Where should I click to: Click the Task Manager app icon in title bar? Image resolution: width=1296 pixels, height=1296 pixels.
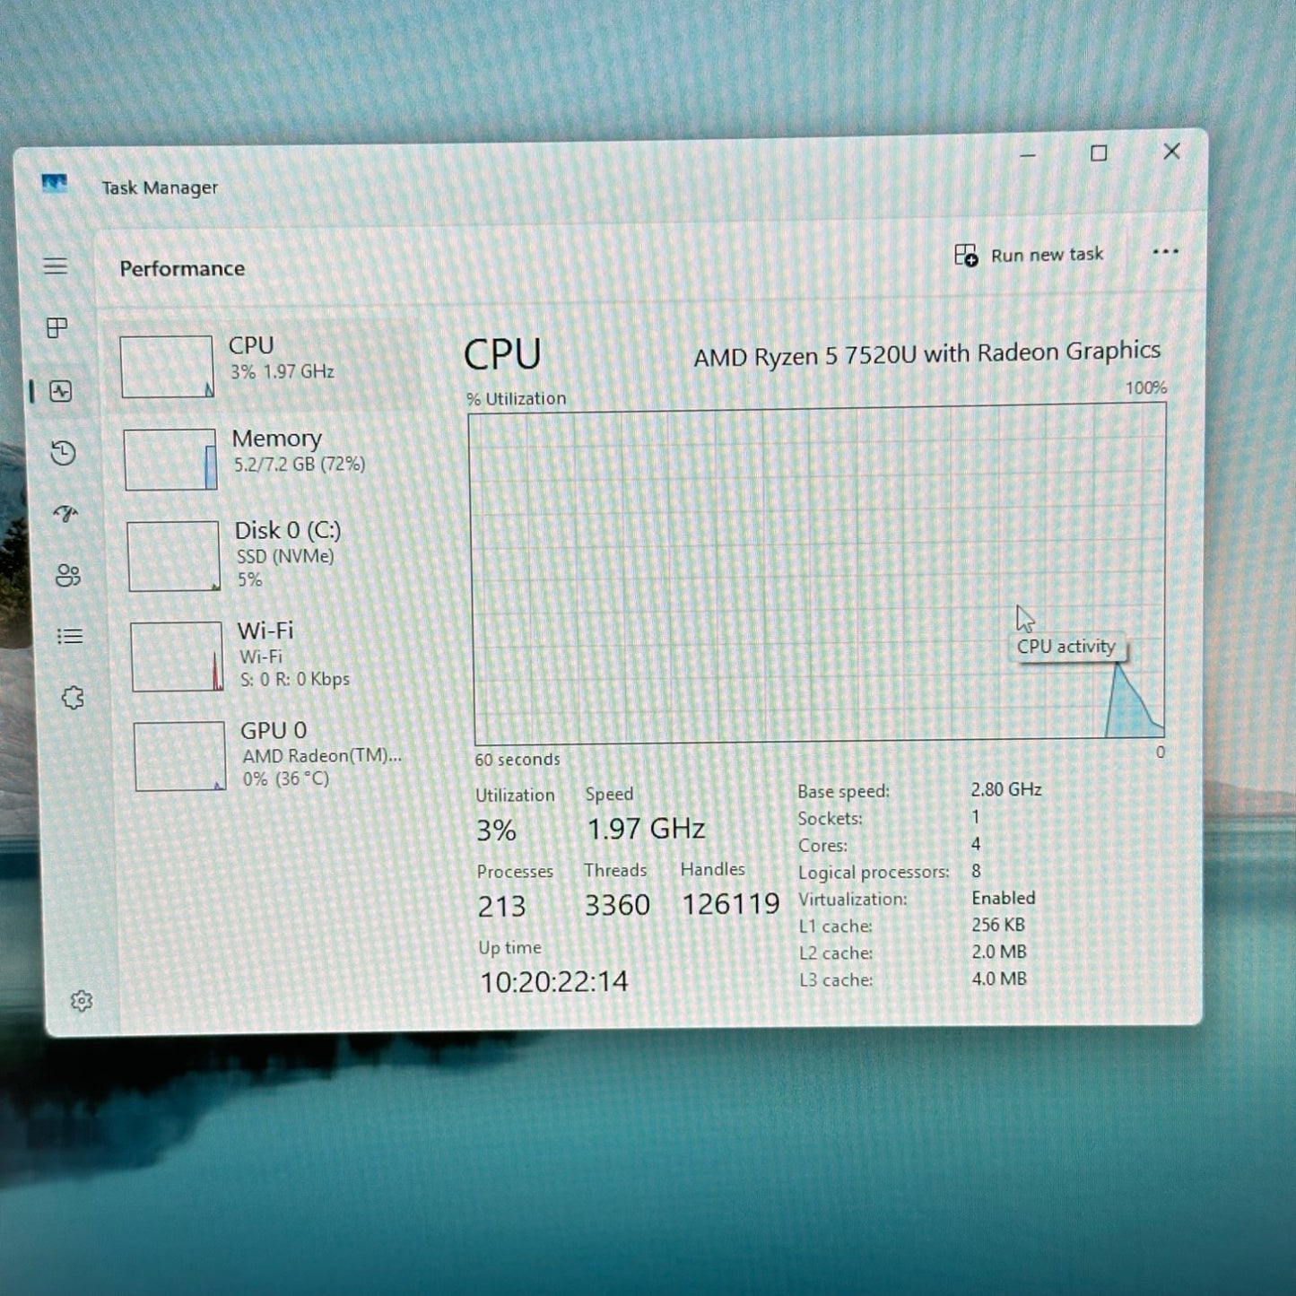tap(55, 184)
